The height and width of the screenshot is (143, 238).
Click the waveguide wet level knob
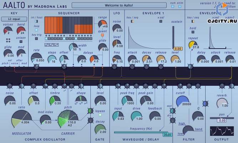[173, 111]
